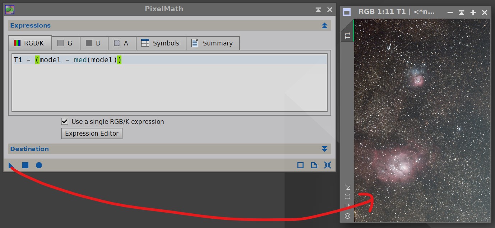The image size is (495, 228).
Task: Expand the Destination section
Action: [x=324, y=149]
